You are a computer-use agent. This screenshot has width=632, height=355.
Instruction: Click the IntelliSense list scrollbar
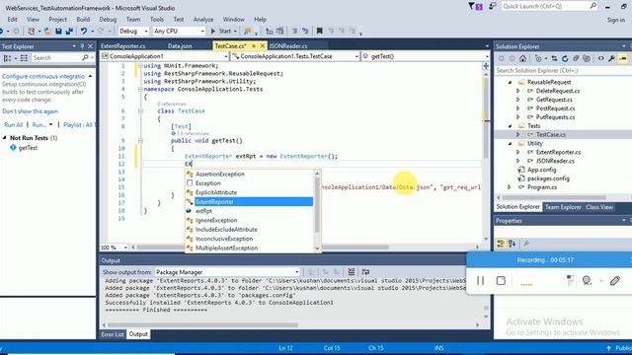(317, 205)
